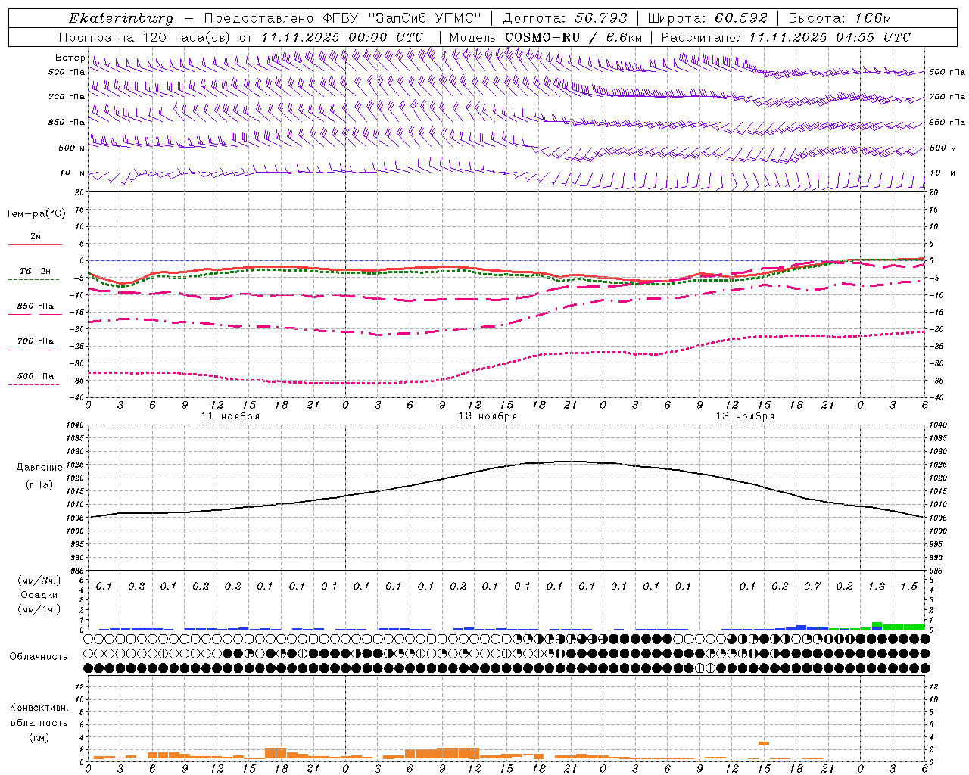The height and width of the screenshot is (775, 969).
Task: Click the 'Облачность' cloud cover label
Action: [39, 656]
